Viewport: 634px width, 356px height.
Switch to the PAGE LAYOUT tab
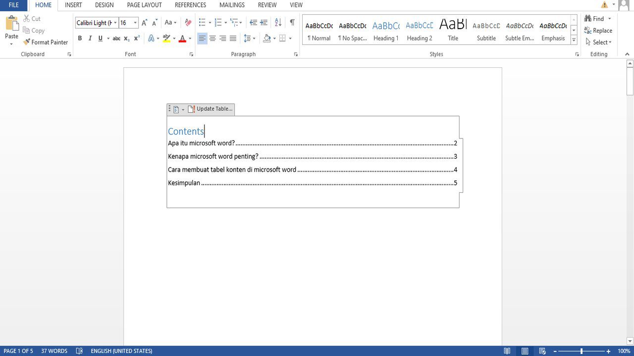pyautogui.click(x=144, y=5)
